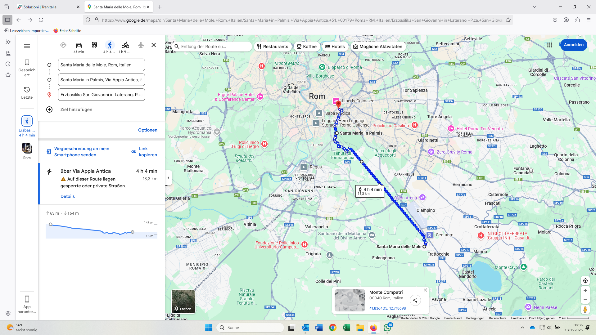Open the Rom thumbnail in sidebar

[27, 151]
